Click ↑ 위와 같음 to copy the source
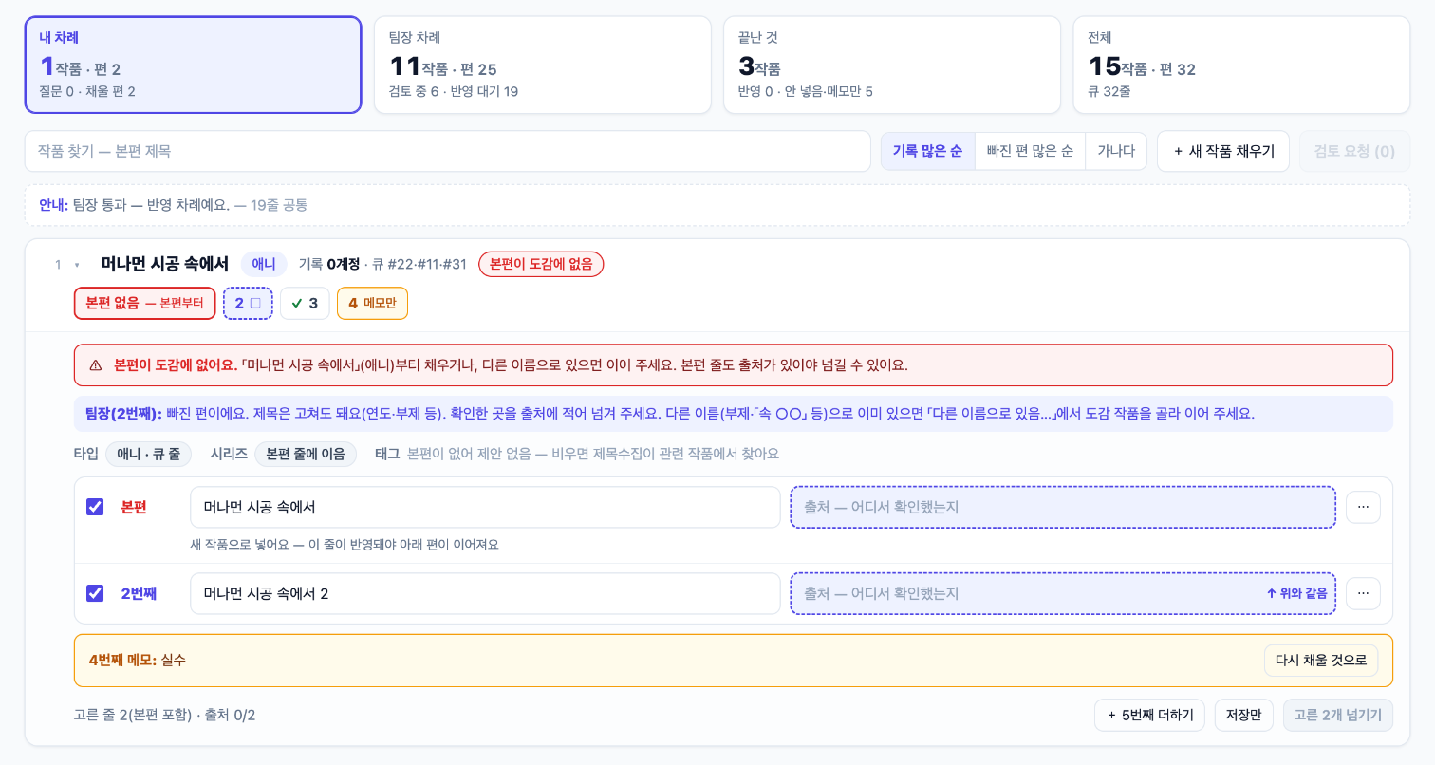The height and width of the screenshot is (765, 1435). [x=1296, y=593]
